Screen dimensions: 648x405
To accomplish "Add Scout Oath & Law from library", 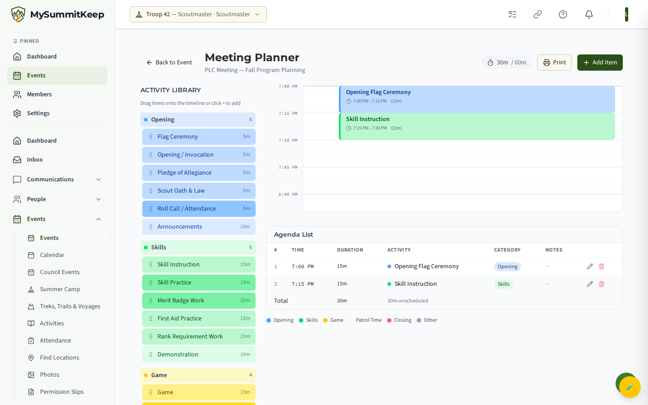I will (x=199, y=191).
